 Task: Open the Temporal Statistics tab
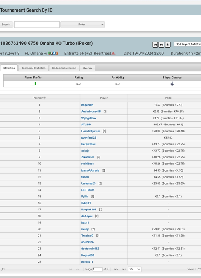[x=33, y=68]
